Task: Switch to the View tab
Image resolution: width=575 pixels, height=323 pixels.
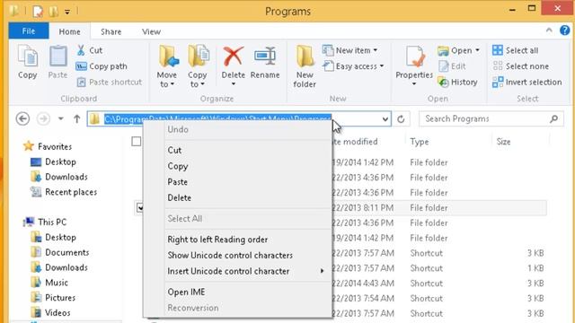Action: [152, 32]
